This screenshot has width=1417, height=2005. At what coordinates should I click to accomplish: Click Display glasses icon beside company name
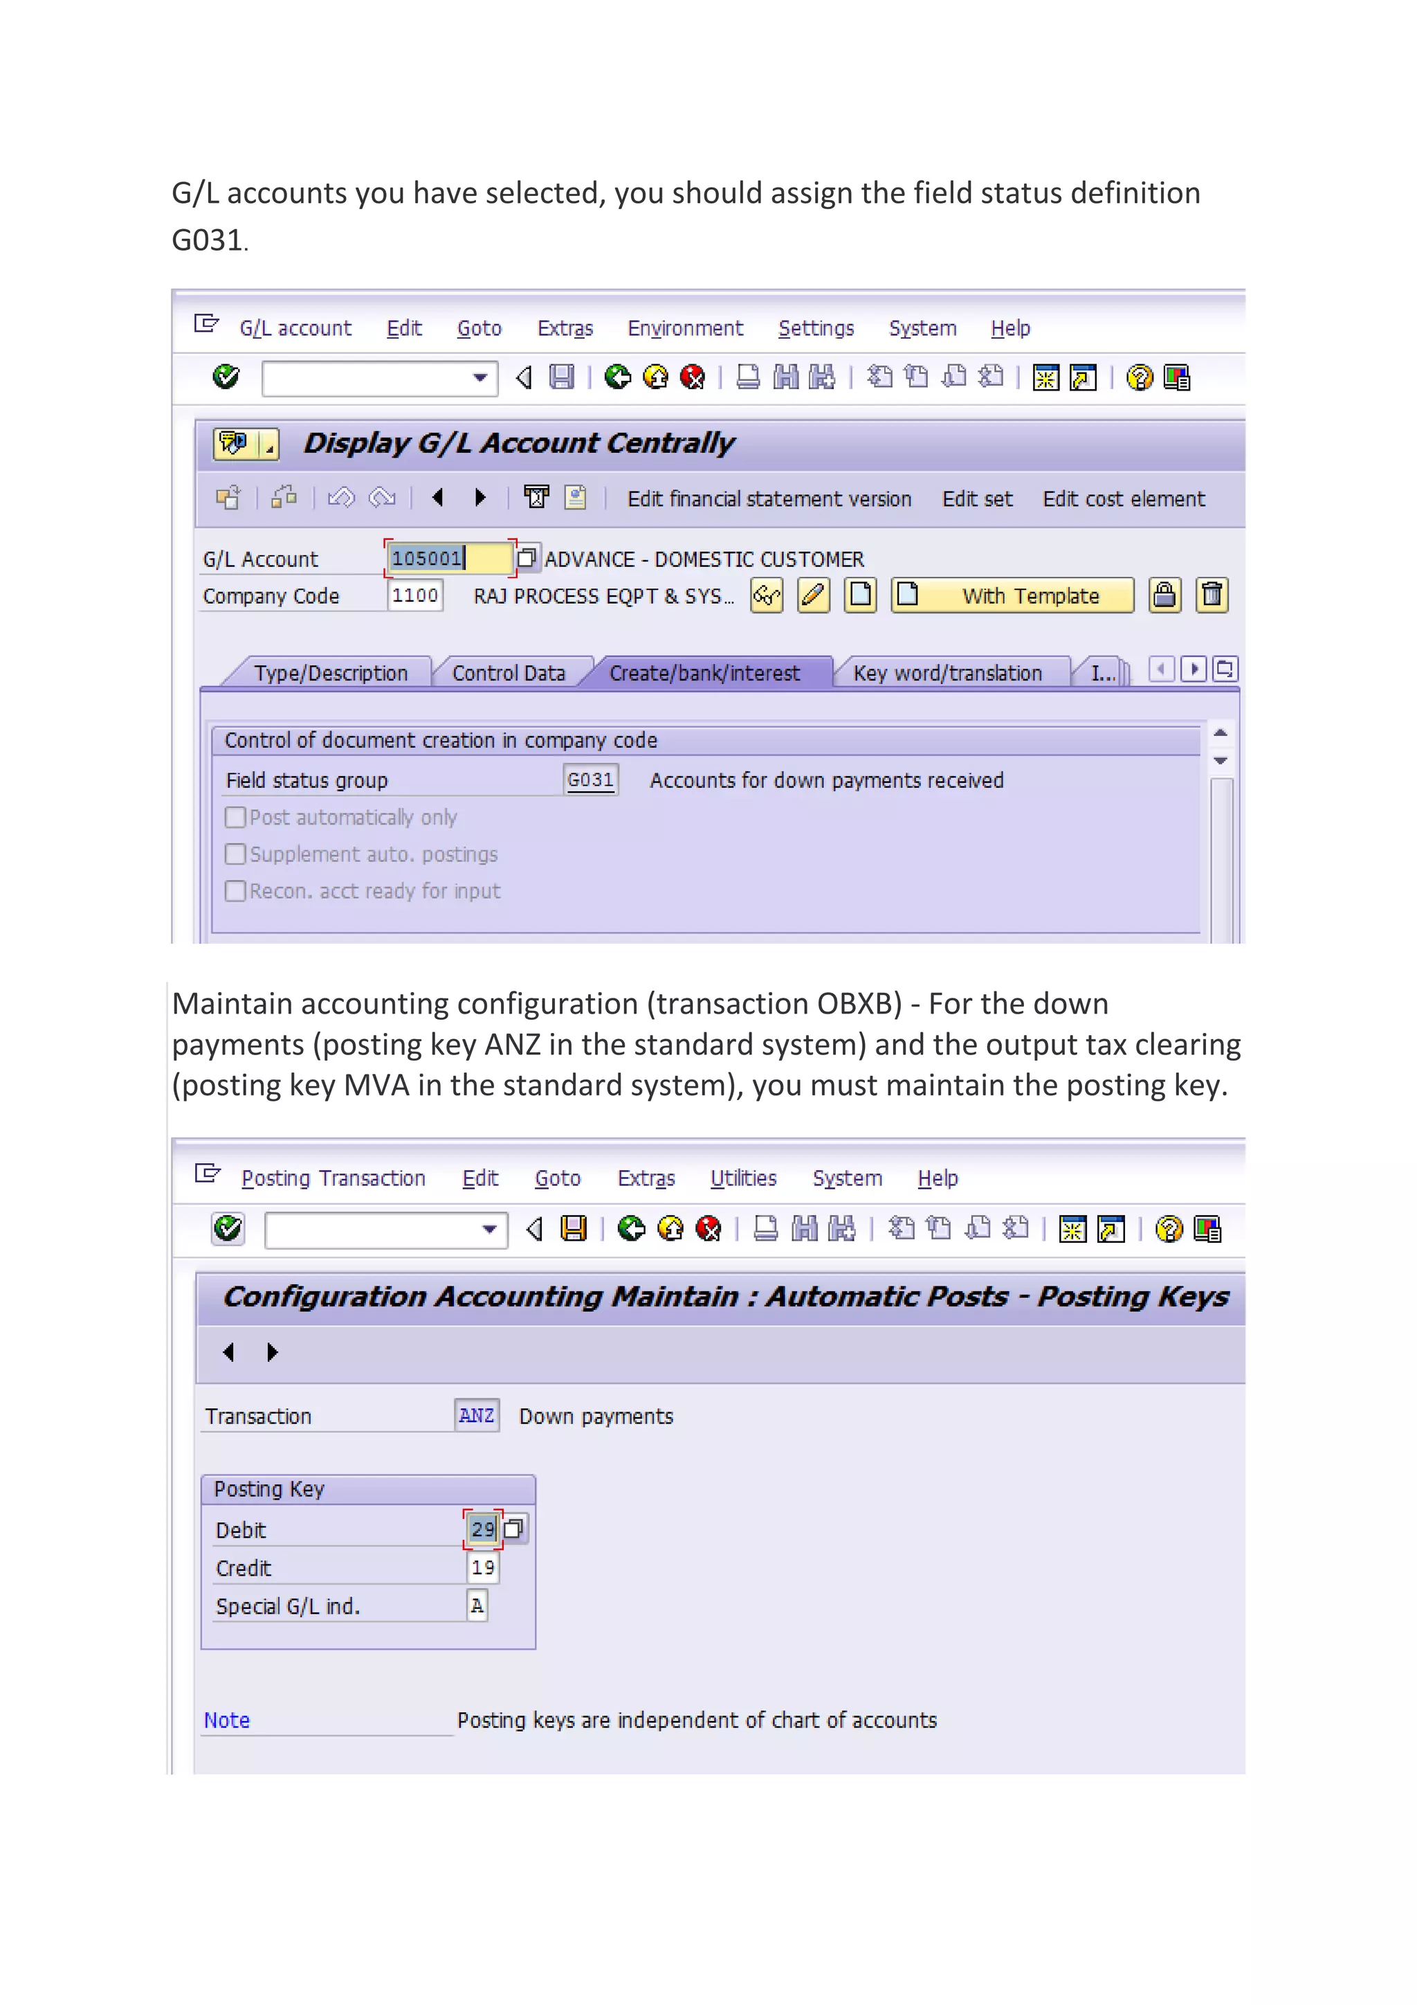point(767,595)
